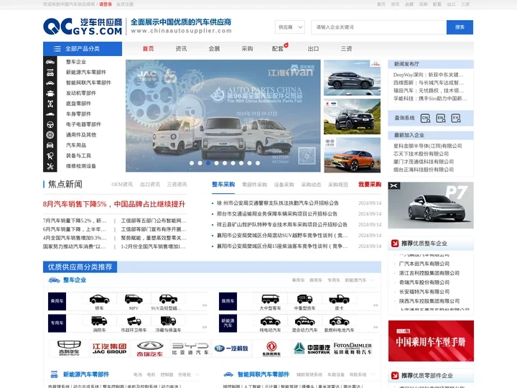517x388 pixels.
Task: Select the MPV vehicle icon
Action: pyautogui.click(x=134, y=299)
